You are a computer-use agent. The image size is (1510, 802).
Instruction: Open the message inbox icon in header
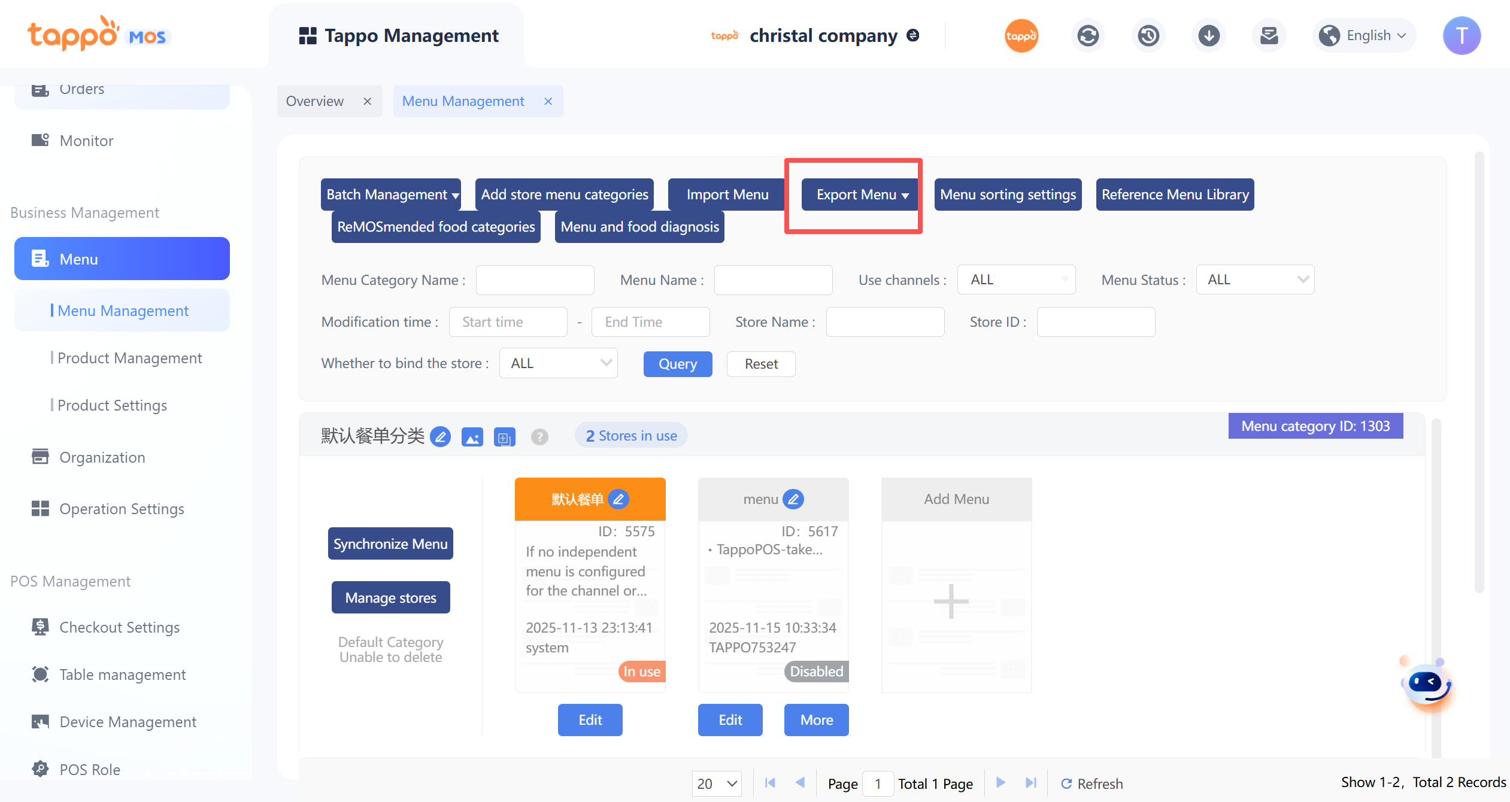click(x=1269, y=36)
